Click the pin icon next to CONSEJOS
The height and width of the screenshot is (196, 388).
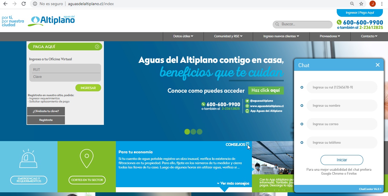(247, 144)
